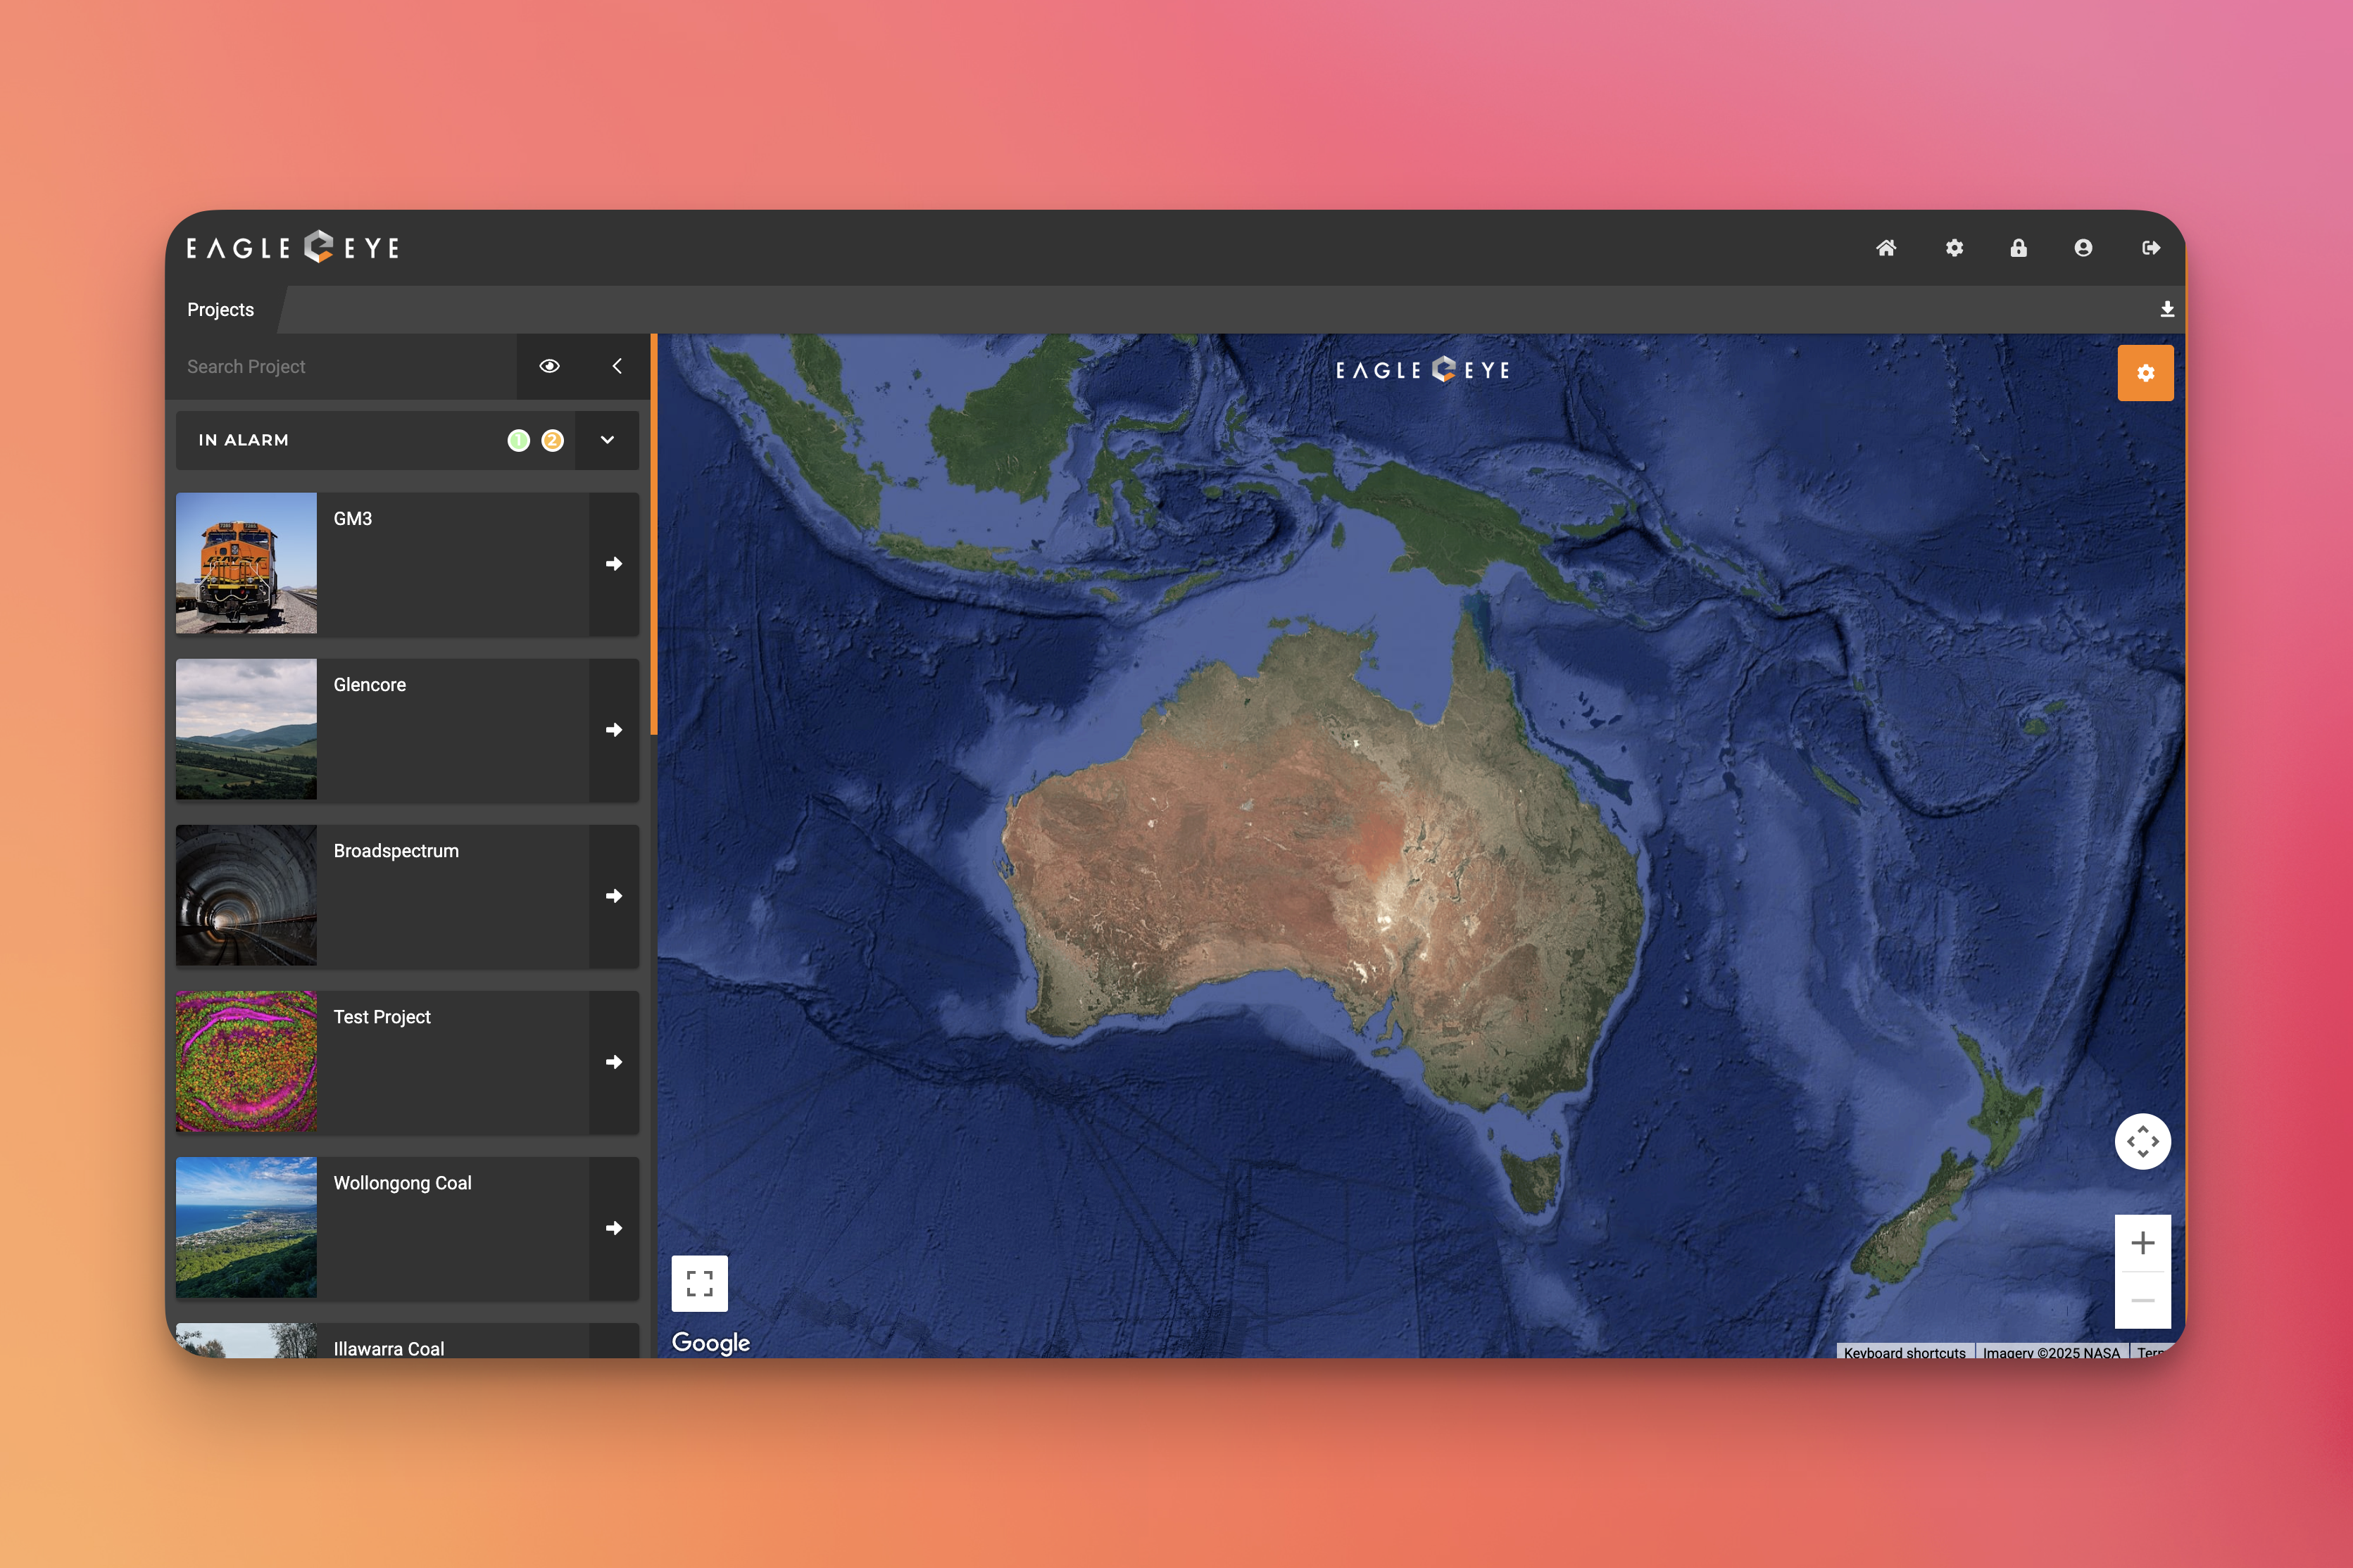
Task: Click the zoom in plus control on the map
Action: [x=2143, y=1243]
